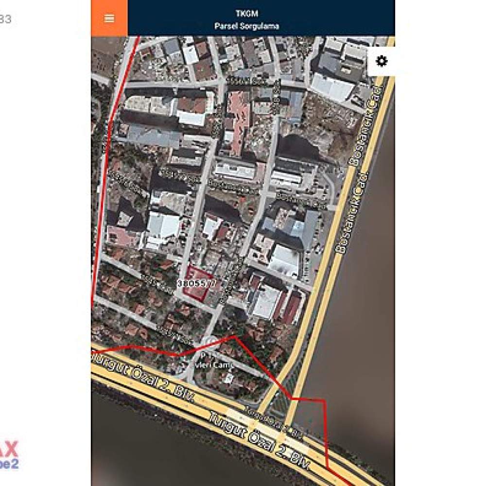
Task: Click the small roundabout above Camii label
Action: click(209, 341)
